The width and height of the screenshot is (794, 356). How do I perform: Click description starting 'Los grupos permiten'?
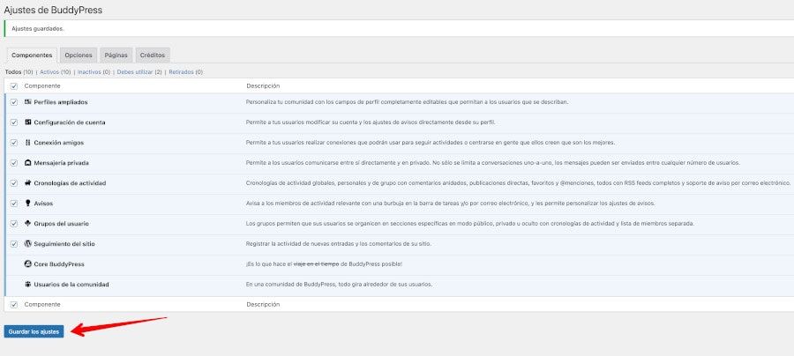[470, 224]
